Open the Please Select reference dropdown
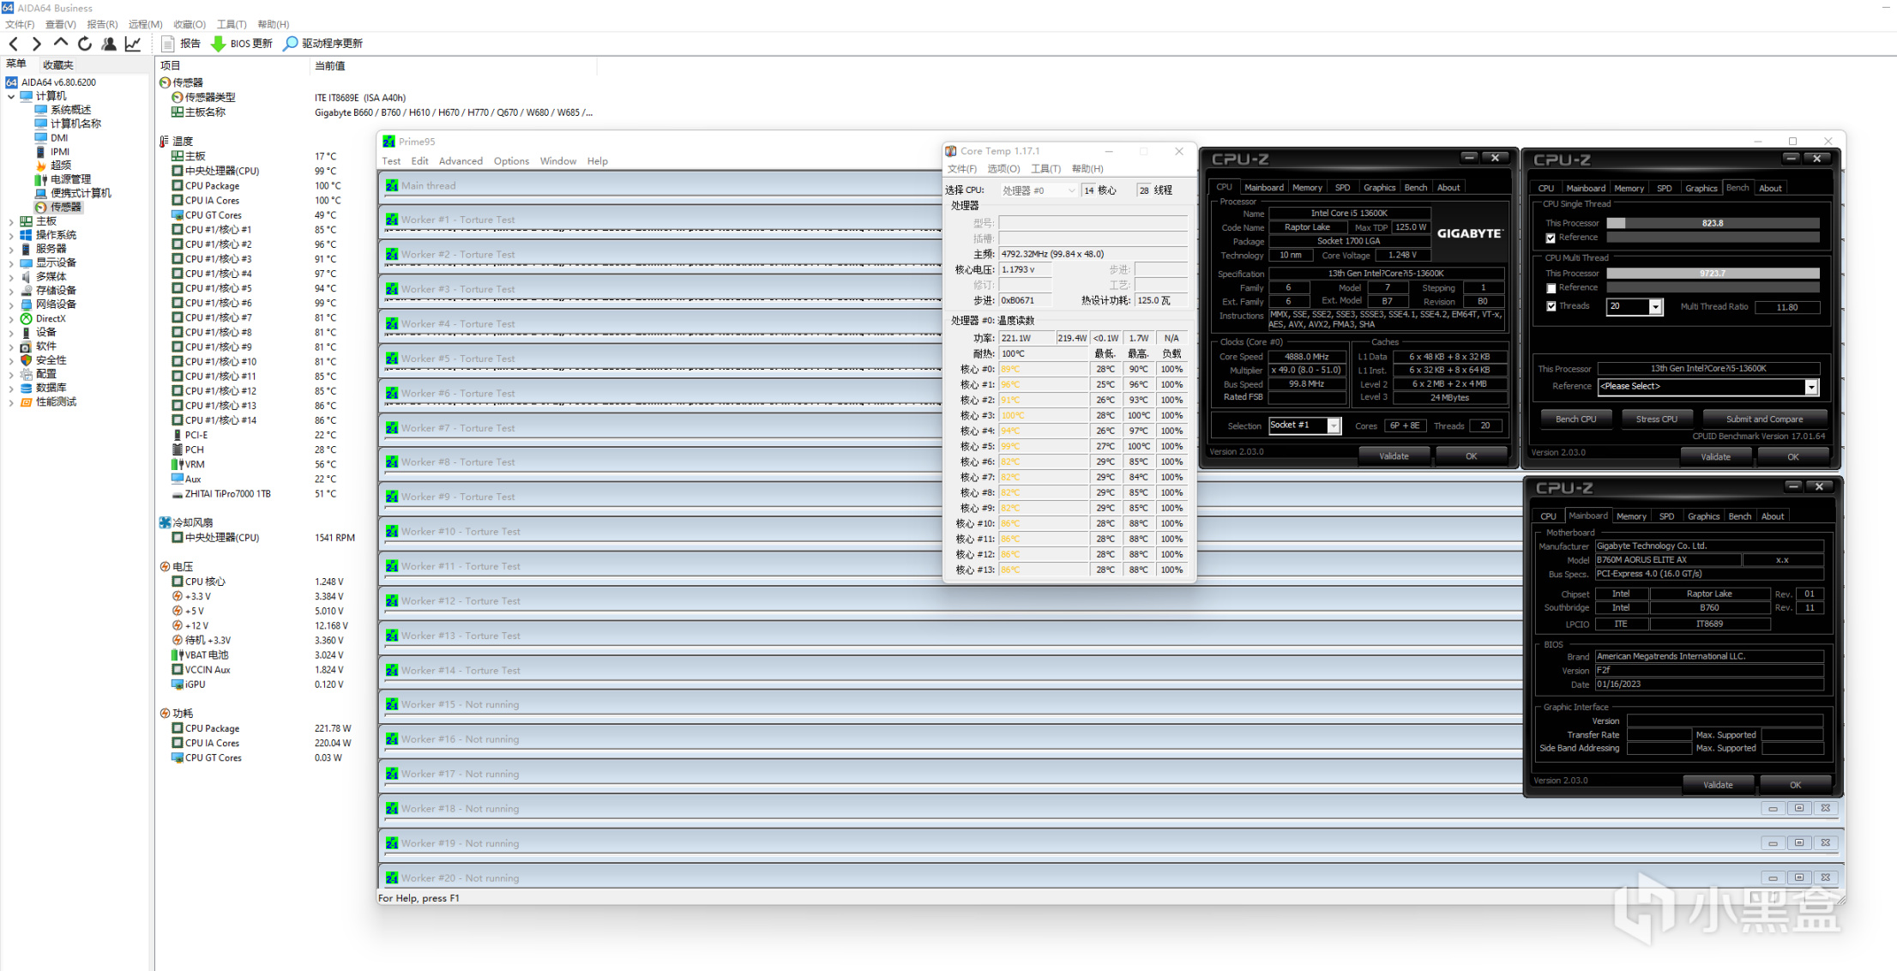Image resolution: width=1897 pixels, height=971 pixels. click(1810, 387)
